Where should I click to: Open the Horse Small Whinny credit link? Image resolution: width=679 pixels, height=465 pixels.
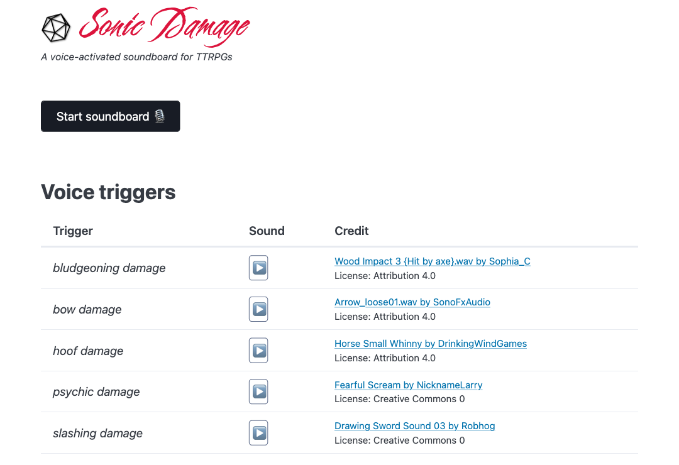pos(430,344)
